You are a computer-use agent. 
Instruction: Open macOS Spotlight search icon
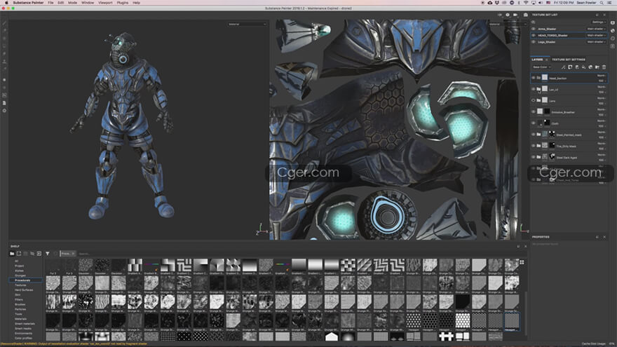602,3
